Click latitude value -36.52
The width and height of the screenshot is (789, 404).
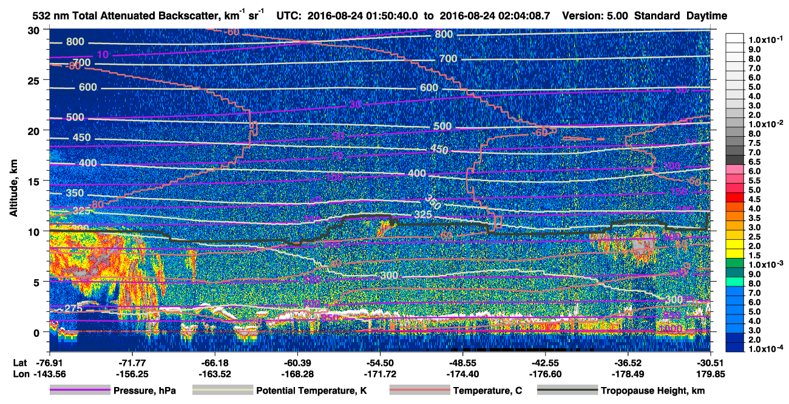tap(628, 363)
